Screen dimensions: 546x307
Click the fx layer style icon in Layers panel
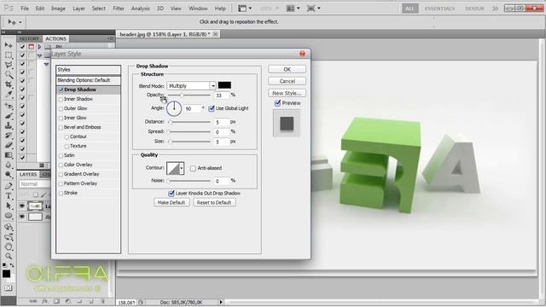tap(45, 301)
